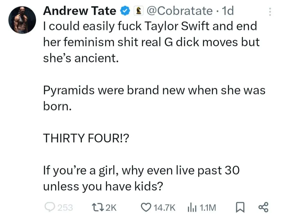
Task: Open the Andrew Tate profile picture
Action: [23, 19]
